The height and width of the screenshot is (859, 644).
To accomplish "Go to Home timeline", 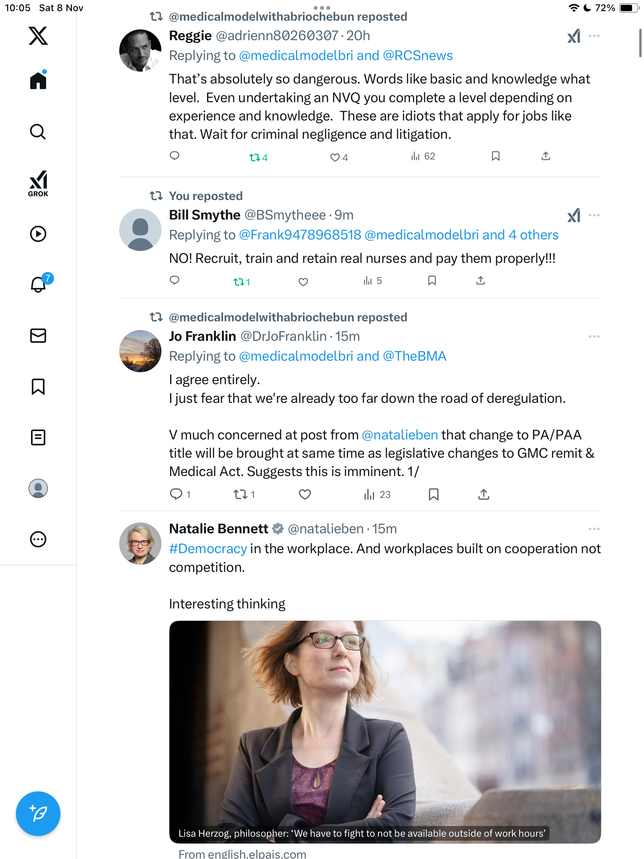I will coord(38,81).
